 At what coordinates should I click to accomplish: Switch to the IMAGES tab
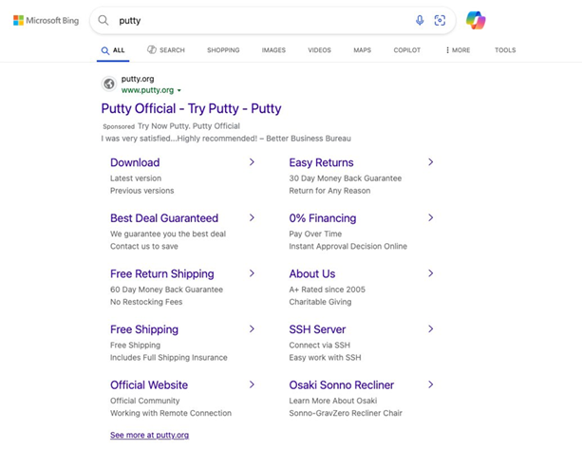pyautogui.click(x=273, y=50)
